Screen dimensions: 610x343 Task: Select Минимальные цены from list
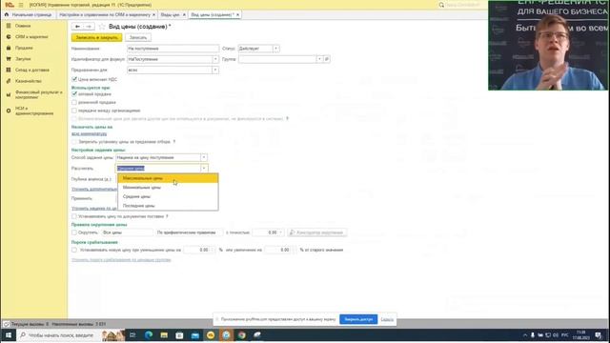pos(168,188)
